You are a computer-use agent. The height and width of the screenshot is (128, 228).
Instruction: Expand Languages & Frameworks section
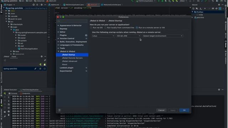click(x=58, y=45)
